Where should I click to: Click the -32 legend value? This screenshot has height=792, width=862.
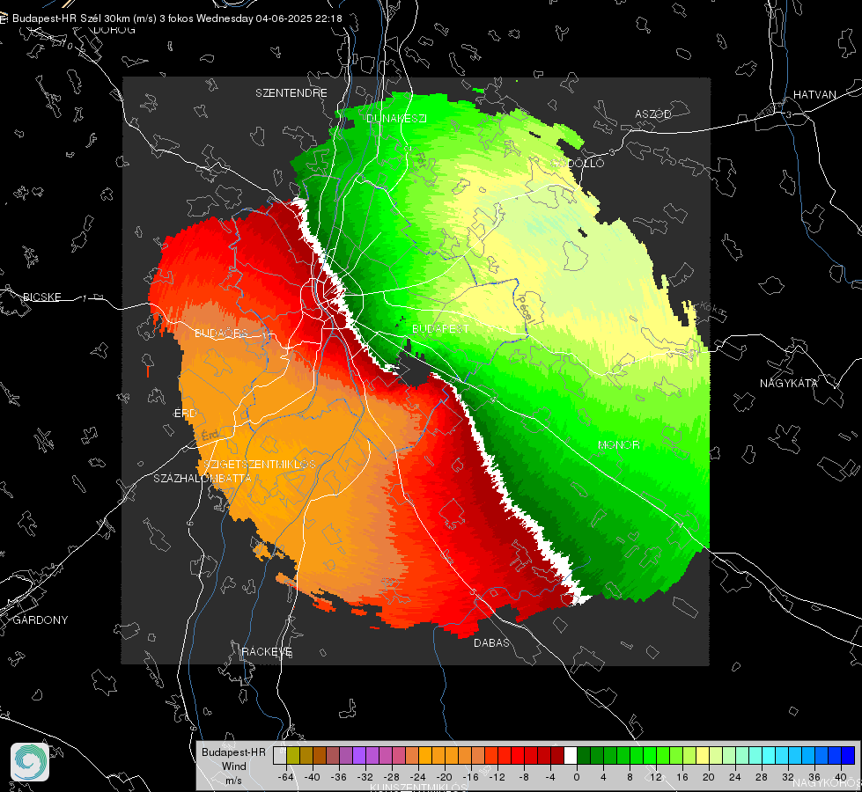tap(365, 777)
